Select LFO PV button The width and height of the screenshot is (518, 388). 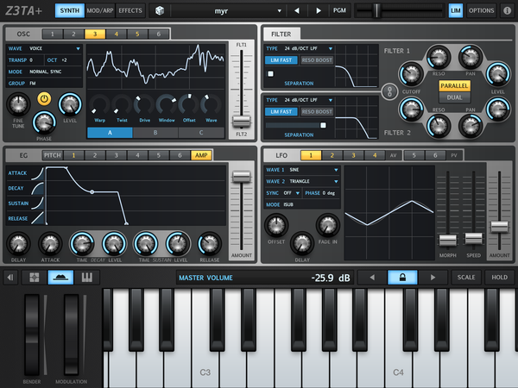[x=454, y=155]
